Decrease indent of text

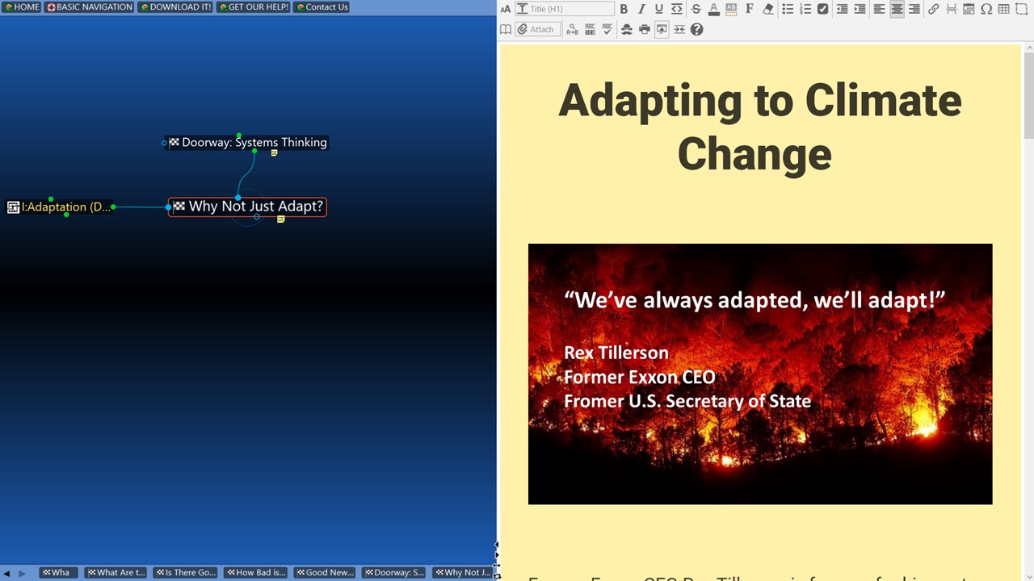pos(842,9)
